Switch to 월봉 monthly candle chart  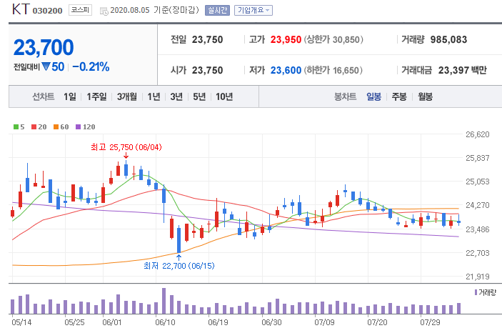pyautogui.click(x=425, y=96)
